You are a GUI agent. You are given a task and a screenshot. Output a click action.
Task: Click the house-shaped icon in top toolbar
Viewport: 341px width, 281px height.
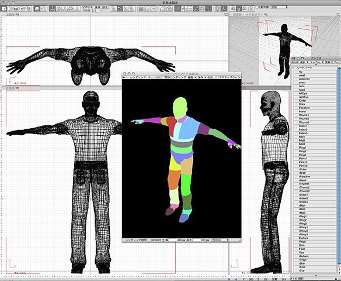(162, 9)
